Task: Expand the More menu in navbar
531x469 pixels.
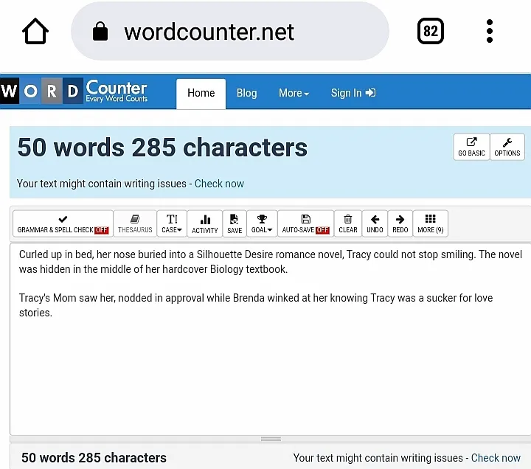Action: pos(294,93)
